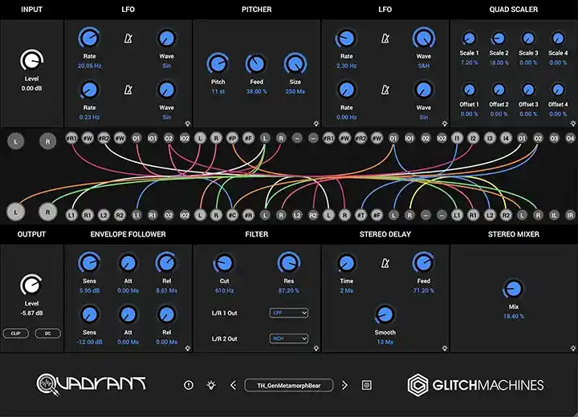Click the Pitcher Size knob

(x=295, y=63)
